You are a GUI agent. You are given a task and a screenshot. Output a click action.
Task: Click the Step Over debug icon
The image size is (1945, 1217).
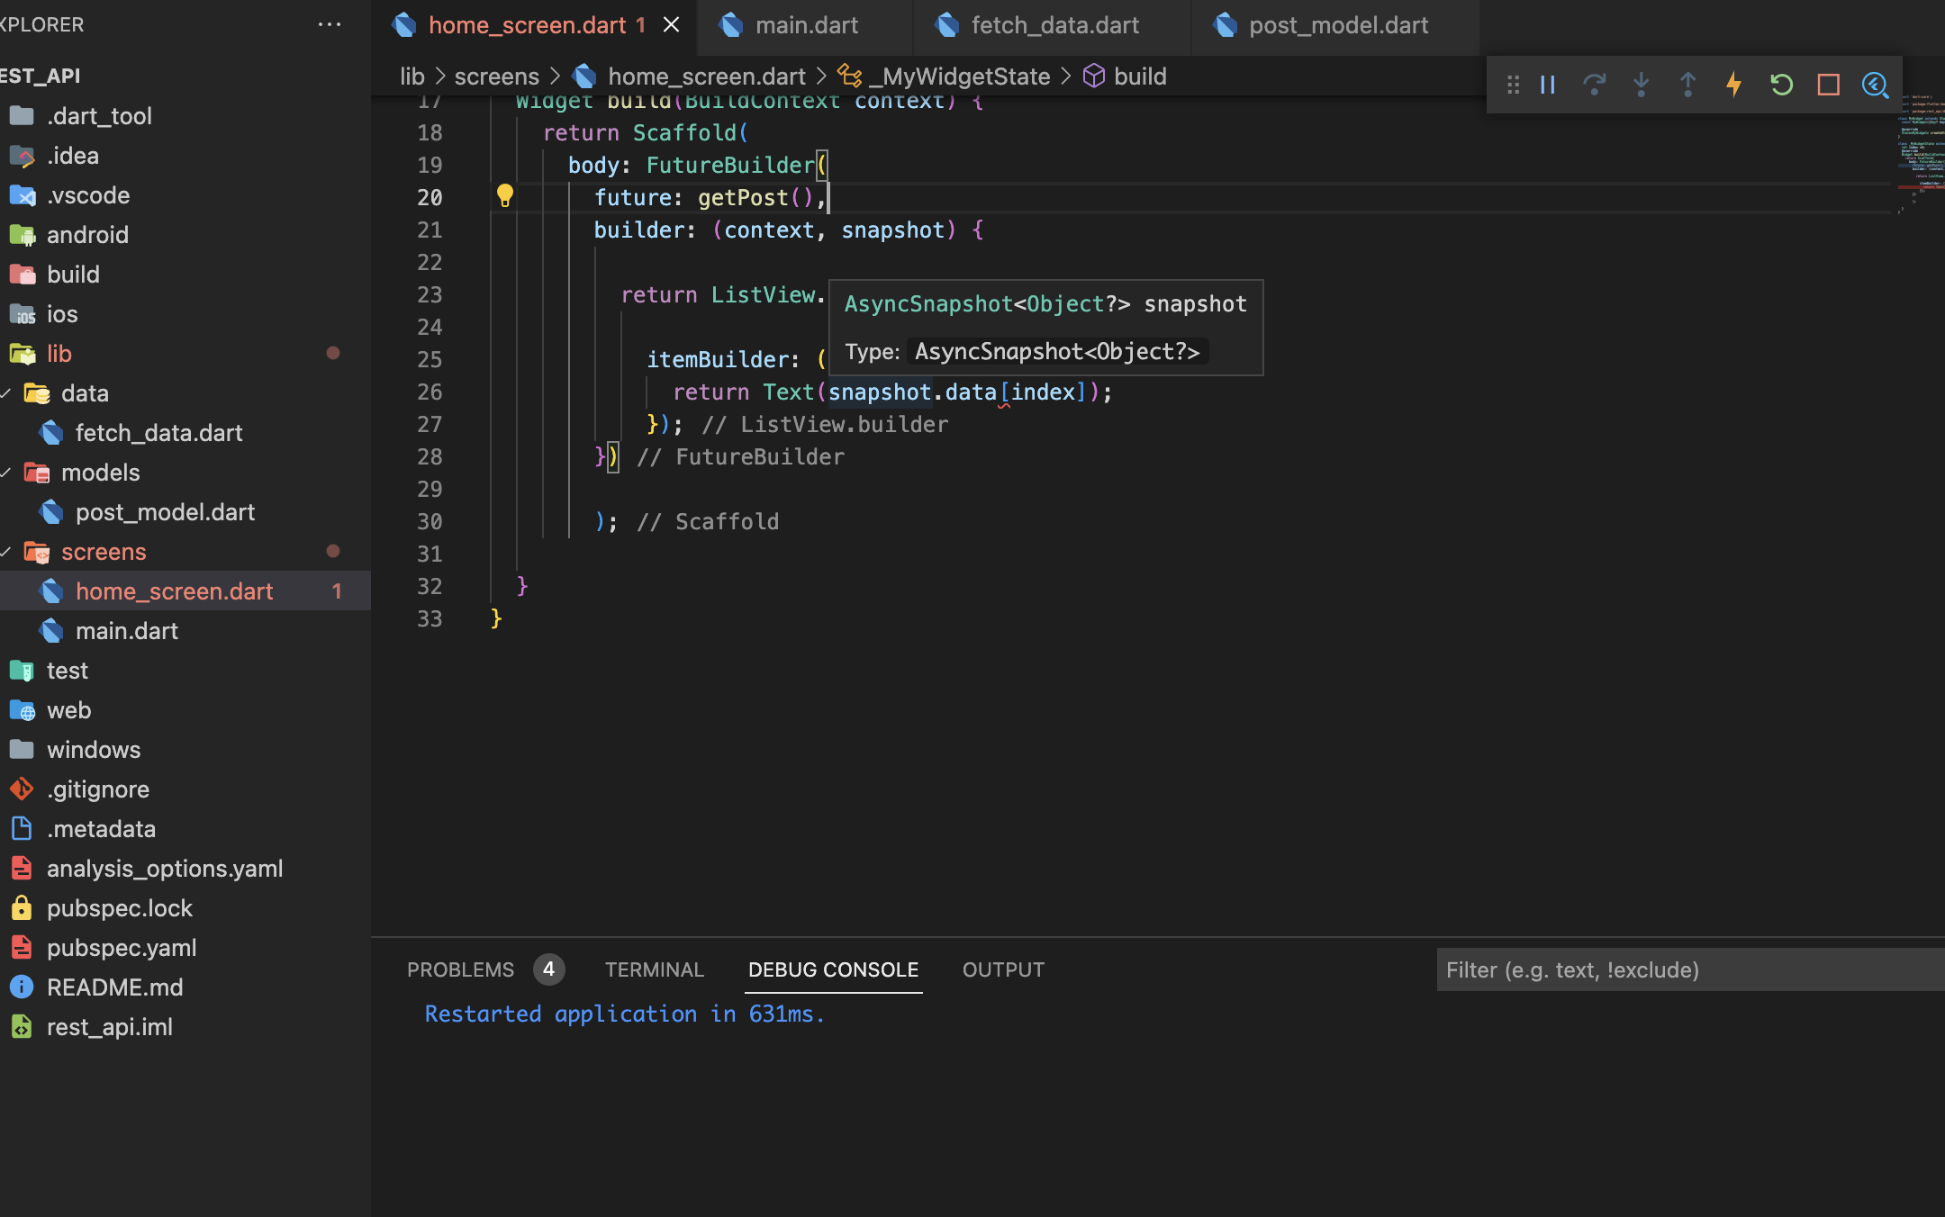point(1595,85)
